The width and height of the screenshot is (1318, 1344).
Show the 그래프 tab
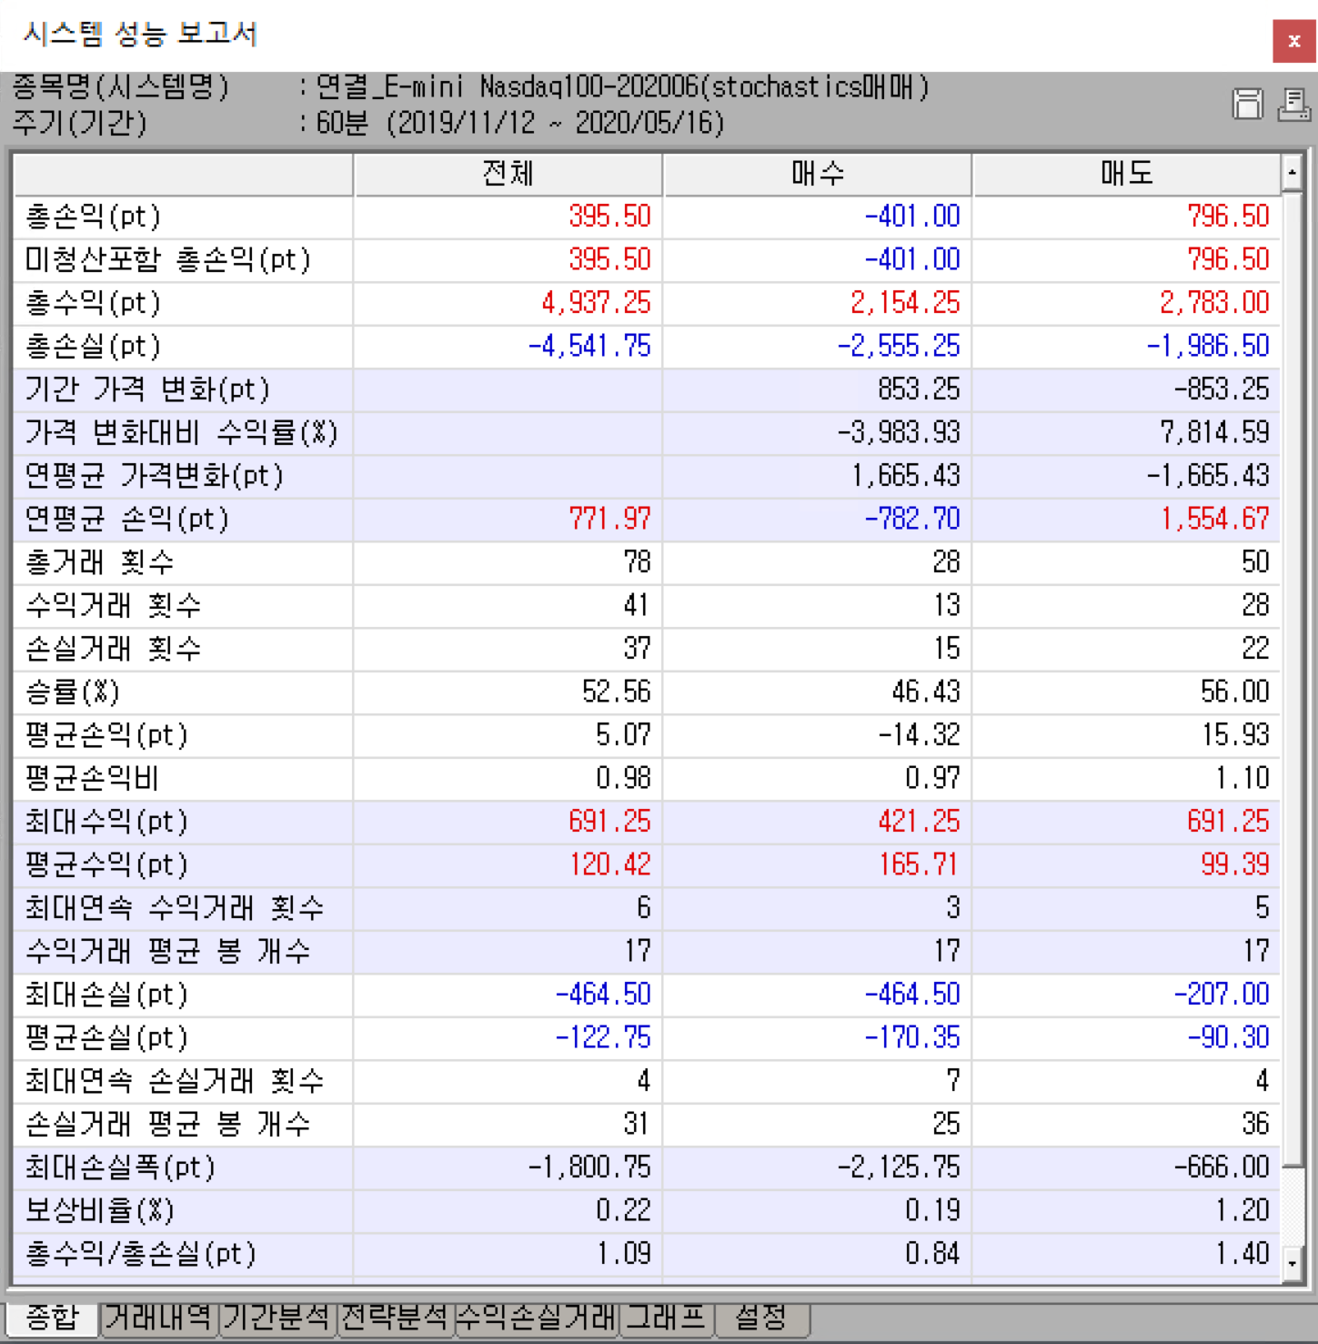[667, 1318]
